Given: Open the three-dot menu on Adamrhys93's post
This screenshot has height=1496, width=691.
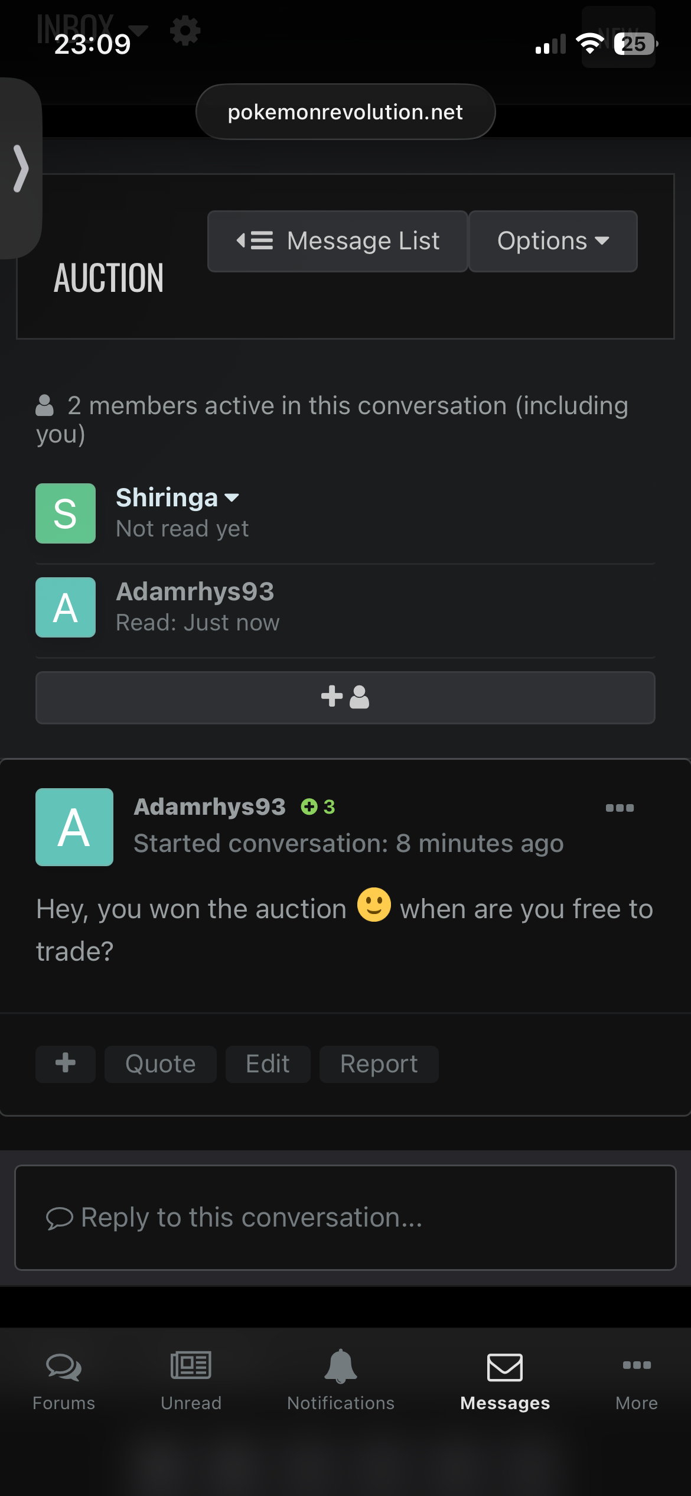Looking at the screenshot, I should pyautogui.click(x=620, y=808).
